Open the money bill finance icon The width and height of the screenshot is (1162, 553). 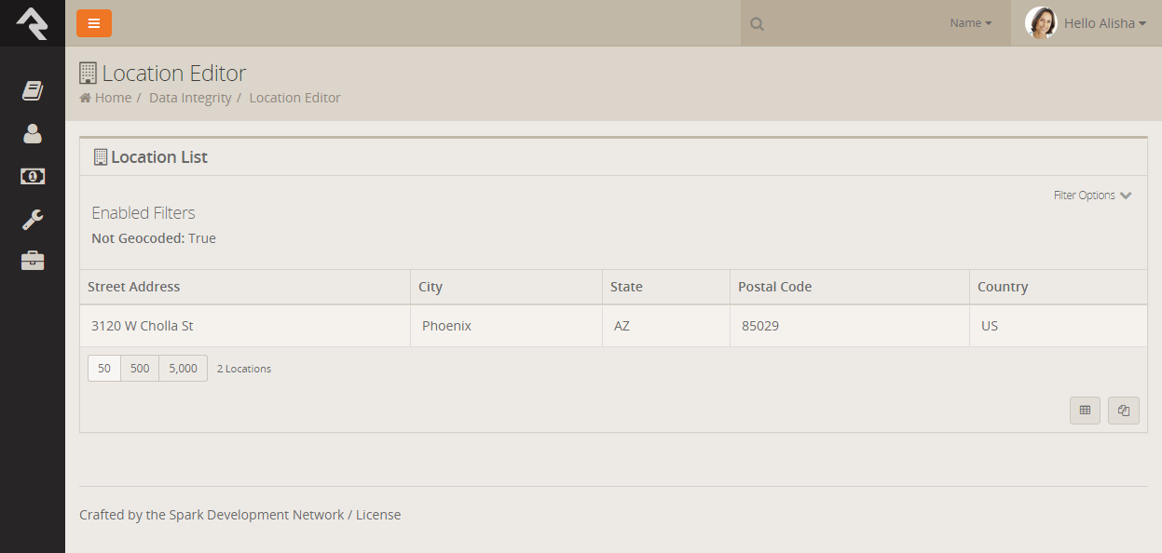[x=33, y=176]
